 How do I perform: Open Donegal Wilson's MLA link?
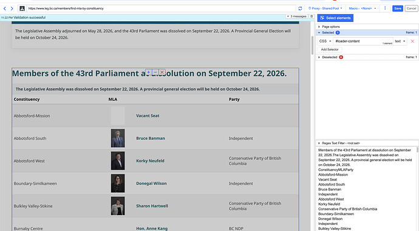pos(151,184)
